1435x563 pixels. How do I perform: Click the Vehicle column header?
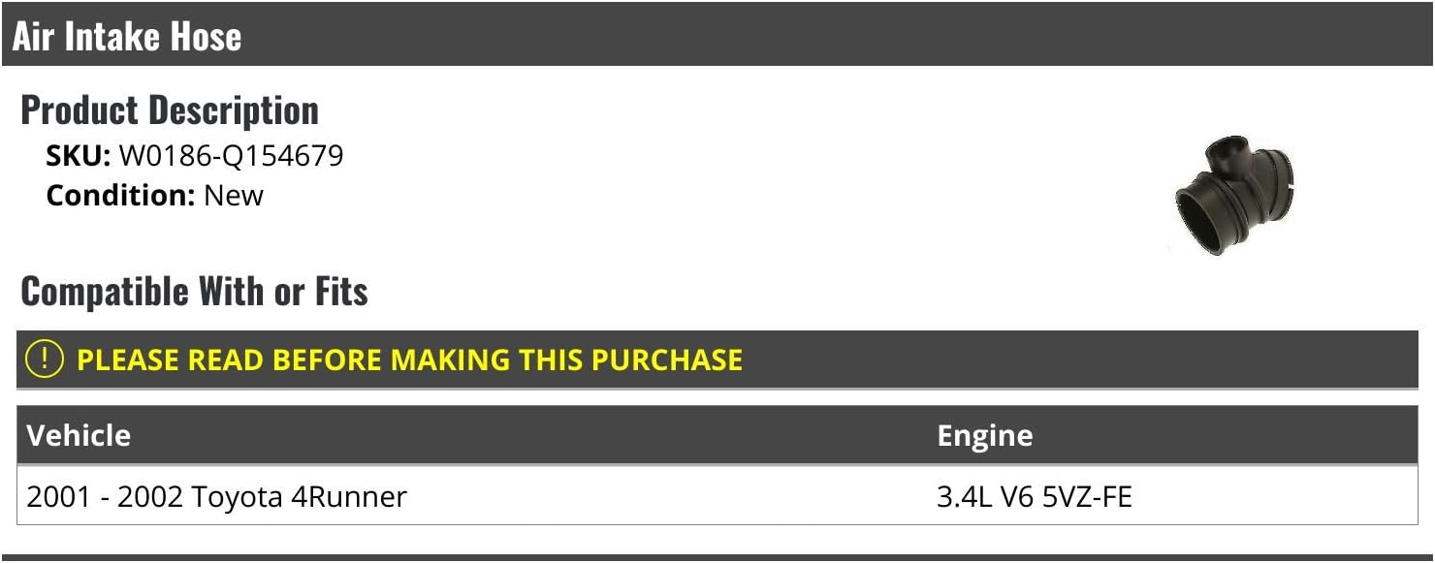[79, 435]
